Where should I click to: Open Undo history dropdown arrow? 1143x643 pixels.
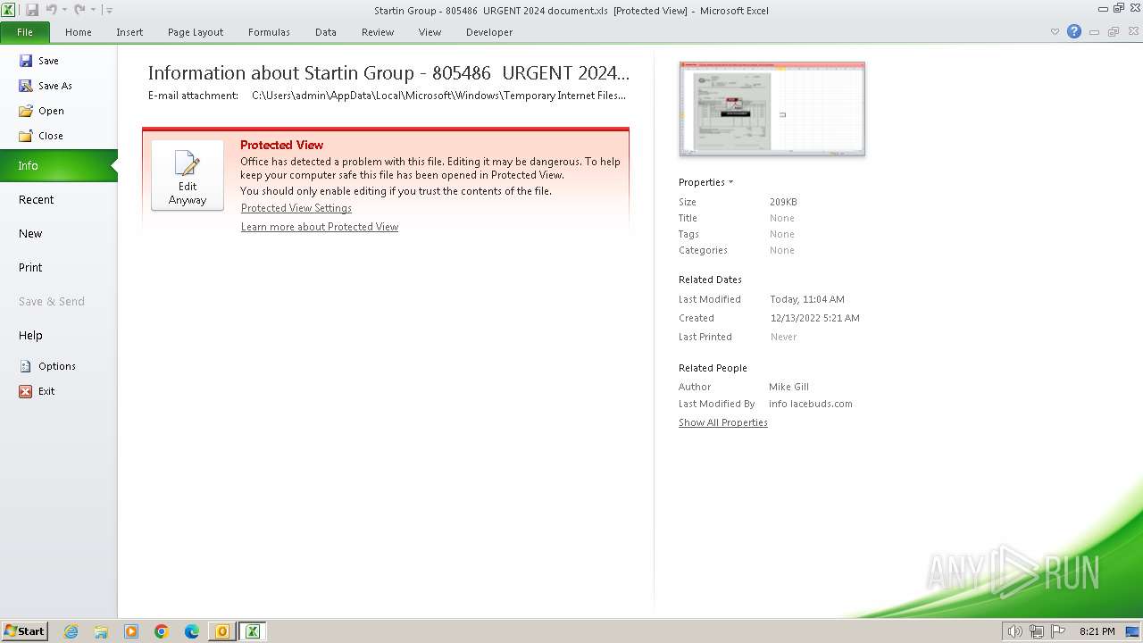point(64,10)
